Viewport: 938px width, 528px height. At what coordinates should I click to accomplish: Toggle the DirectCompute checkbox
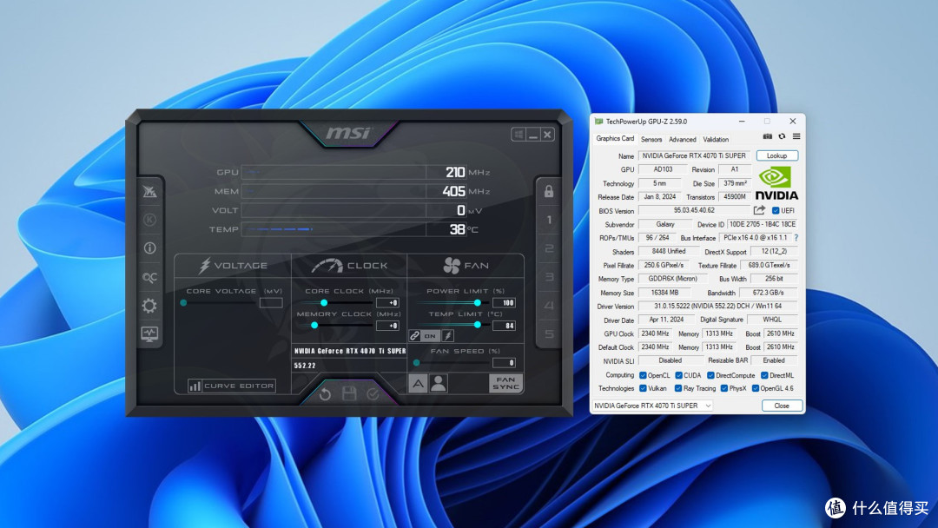[710, 375]
